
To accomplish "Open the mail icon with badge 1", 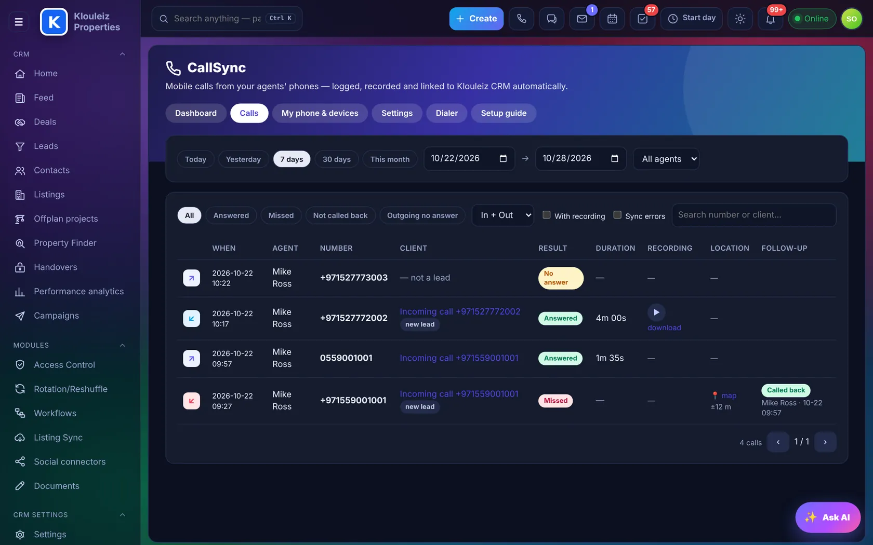I will tap(581, 19).
